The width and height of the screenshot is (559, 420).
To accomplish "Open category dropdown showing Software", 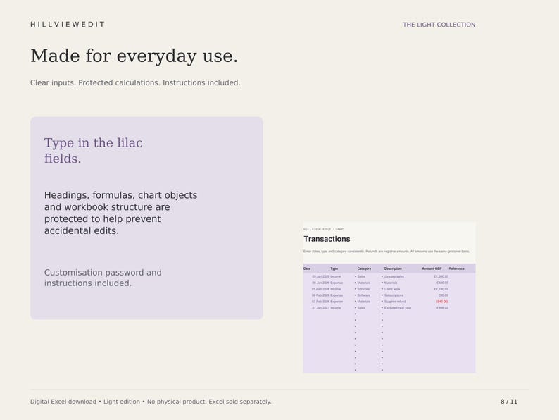I will (356, 295).
